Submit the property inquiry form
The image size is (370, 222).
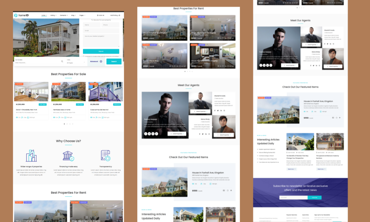click(101, 51)
